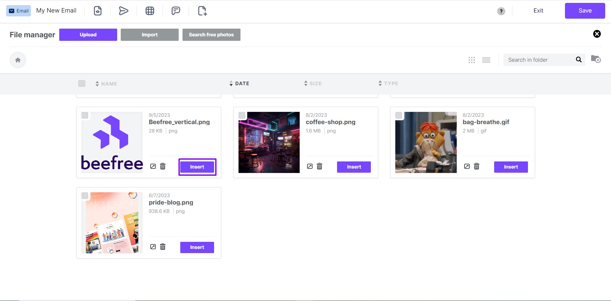
Task: Delete bag-breathe.gif trash icon
Action: click(x=477, y=166)
